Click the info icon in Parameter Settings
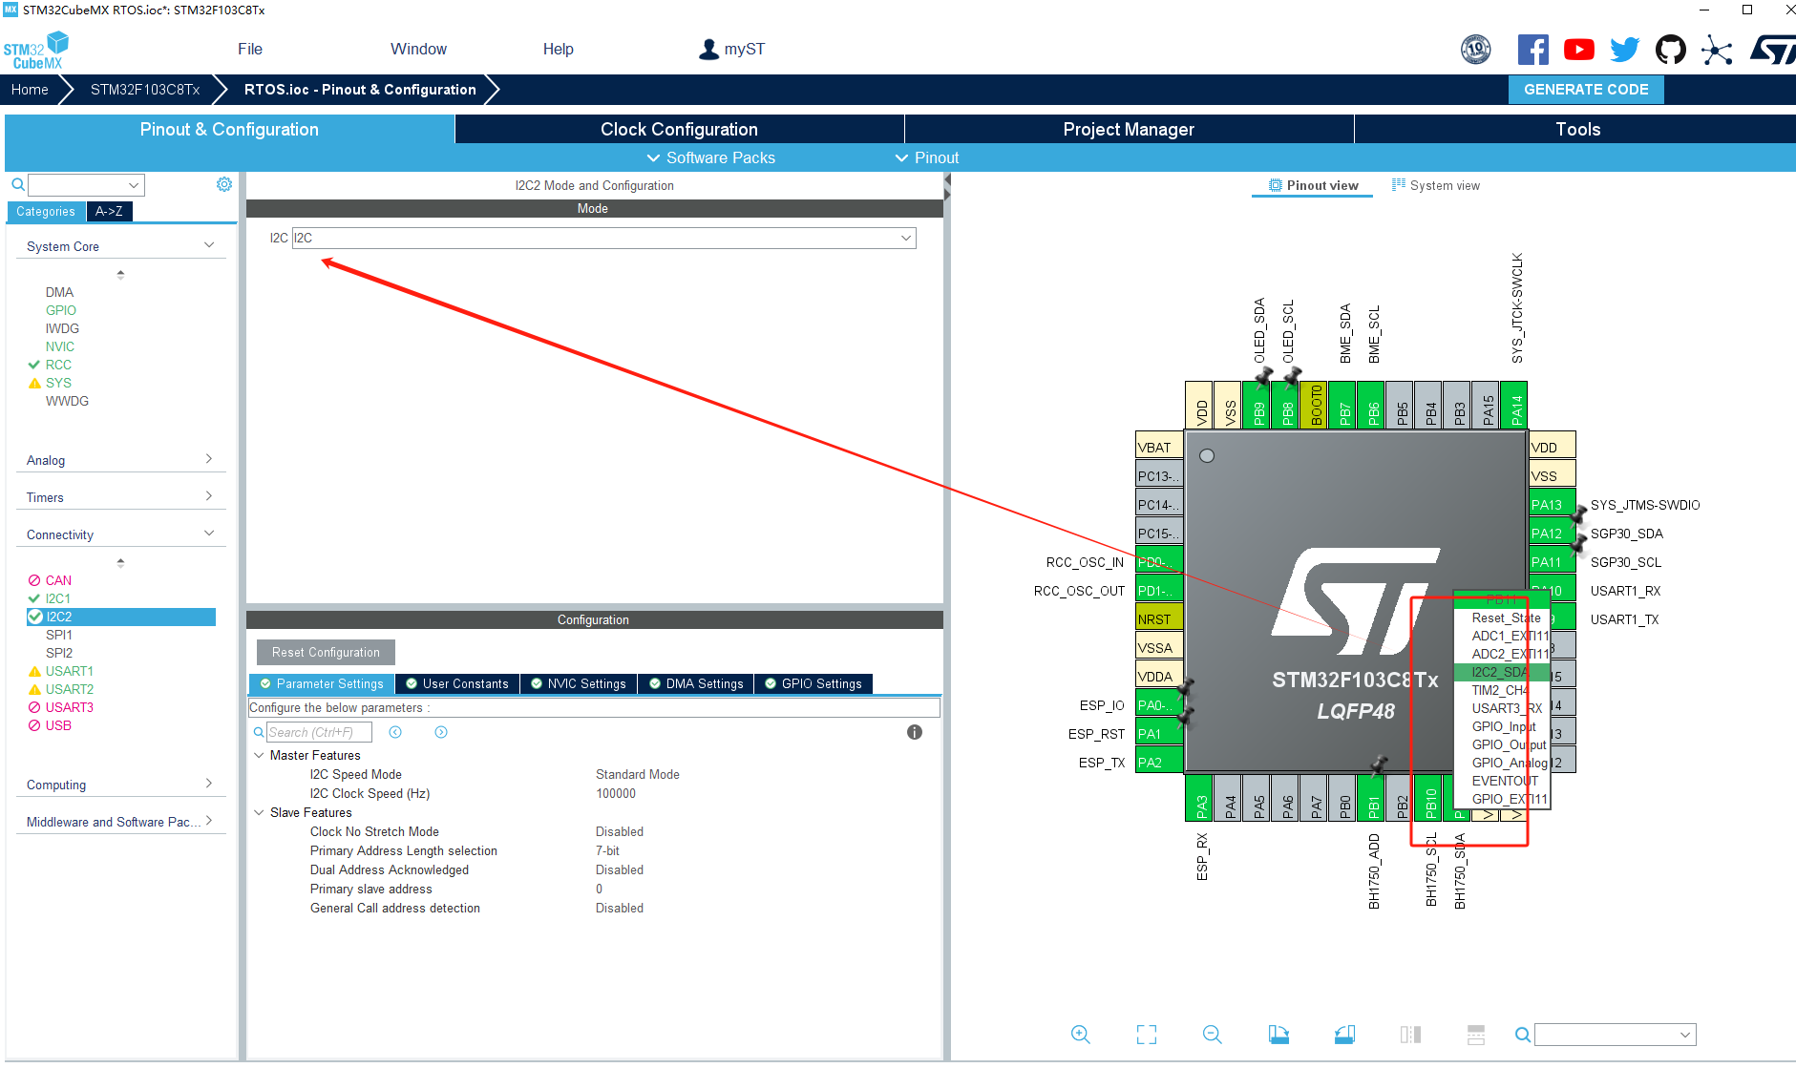 (914, 731)
